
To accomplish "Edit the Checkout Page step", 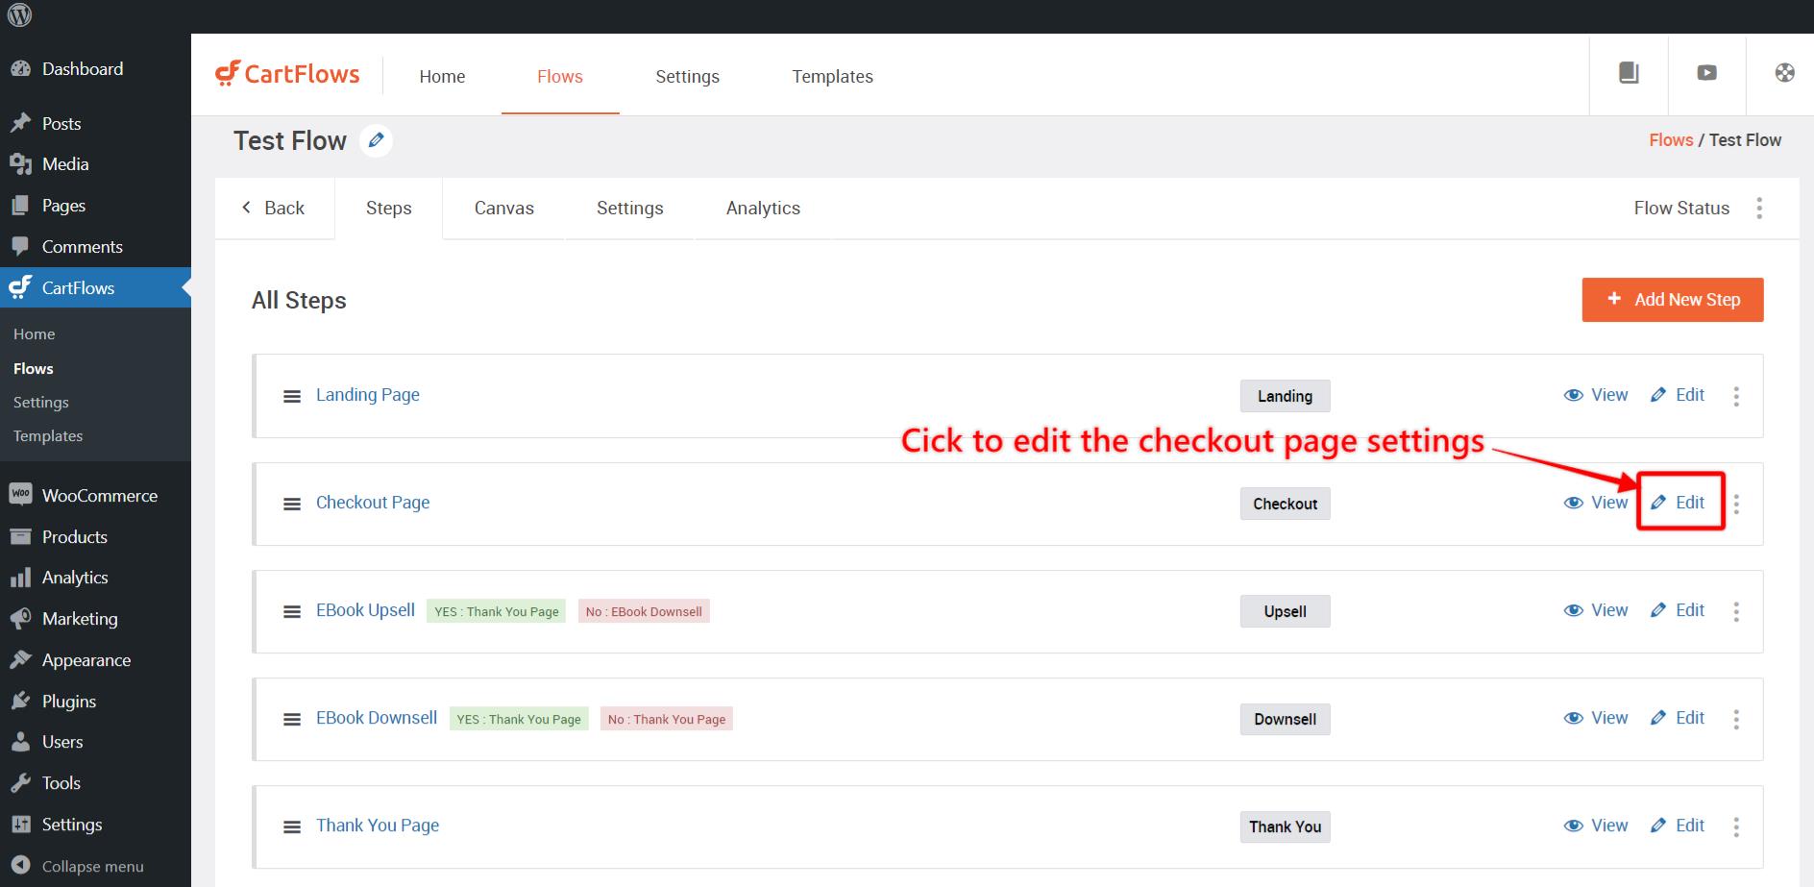I will [x=1678, y=503].
